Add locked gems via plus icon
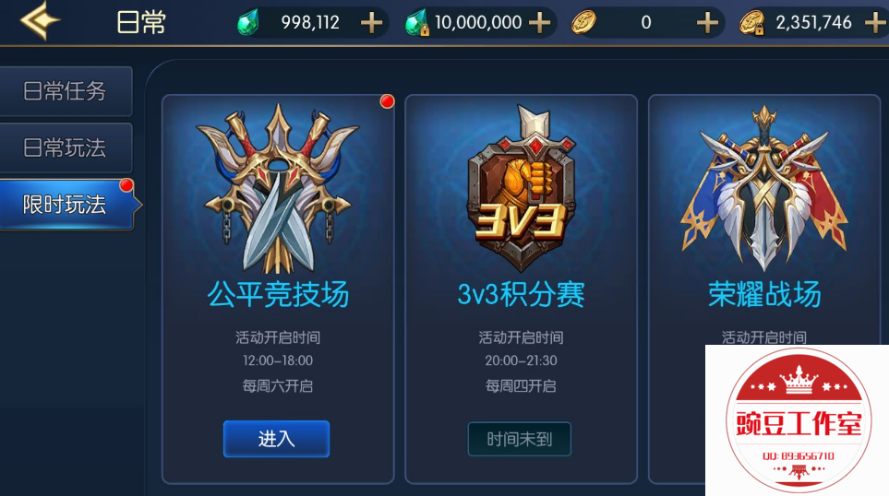Screen dimensions: 889x496 coord(539,23)
